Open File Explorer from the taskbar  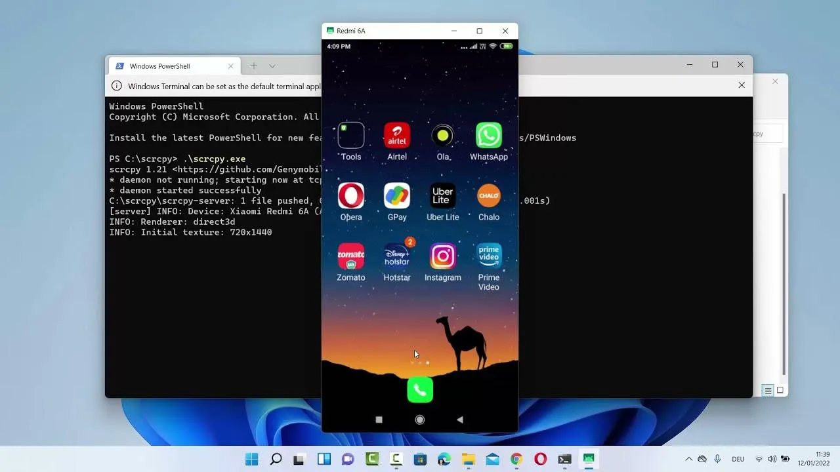[469, 460]
